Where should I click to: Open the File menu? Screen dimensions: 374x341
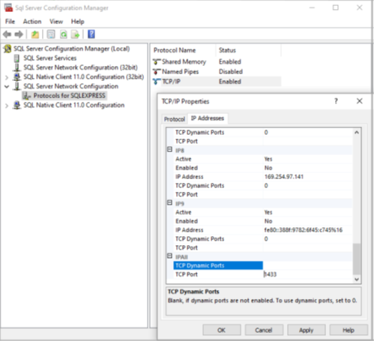[x=10, y=22]
